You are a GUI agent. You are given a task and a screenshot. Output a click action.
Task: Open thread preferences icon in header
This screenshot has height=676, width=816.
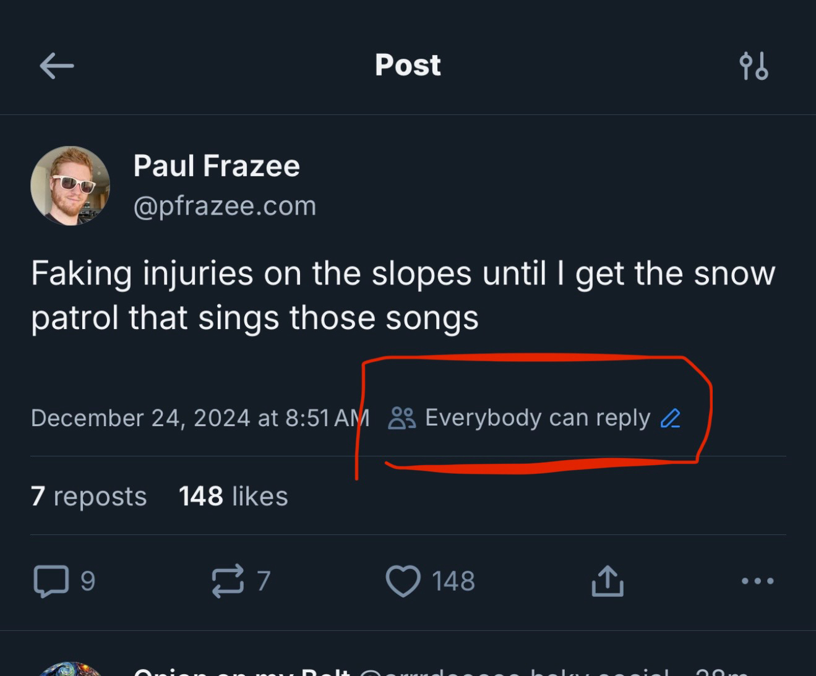(x=754, y=66)
